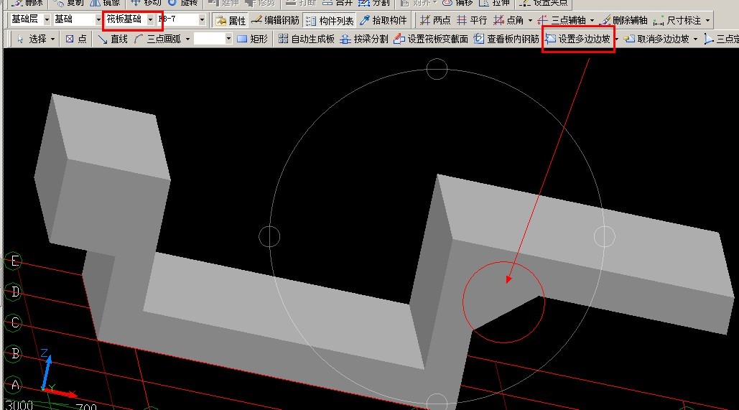Click the grid axis label B

click(x=14, y=353)
